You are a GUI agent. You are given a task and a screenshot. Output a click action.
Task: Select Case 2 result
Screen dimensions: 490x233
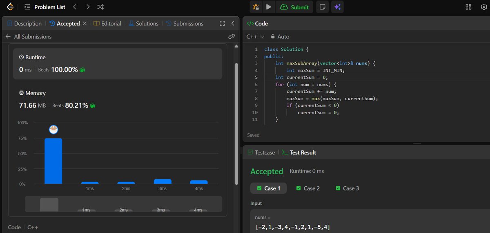[308, 188]
